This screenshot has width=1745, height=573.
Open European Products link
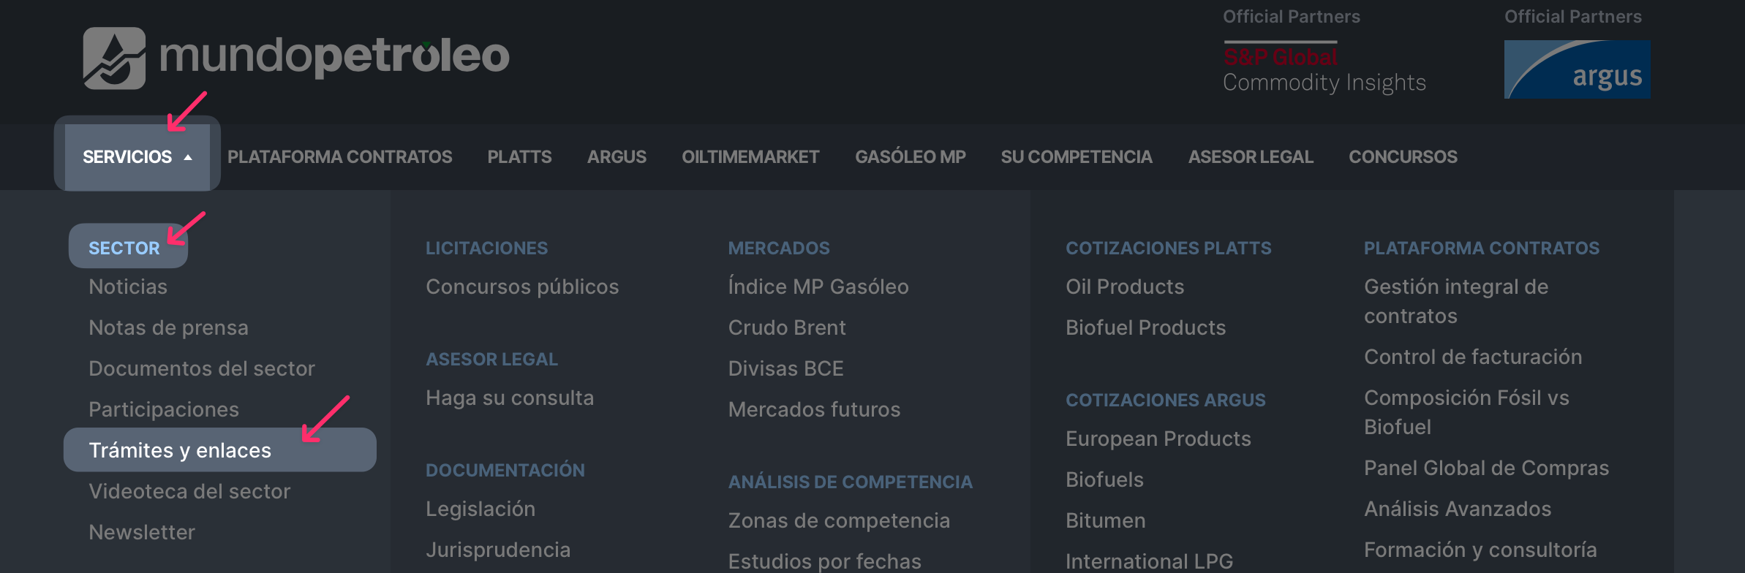[1158, 439]
